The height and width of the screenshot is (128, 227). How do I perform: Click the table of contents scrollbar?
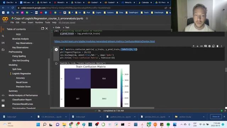(49, 76)
